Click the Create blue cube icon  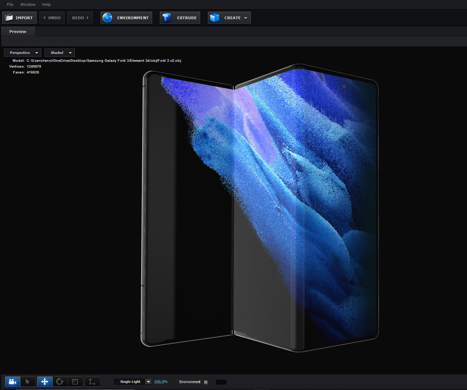[x=215, y=18]
